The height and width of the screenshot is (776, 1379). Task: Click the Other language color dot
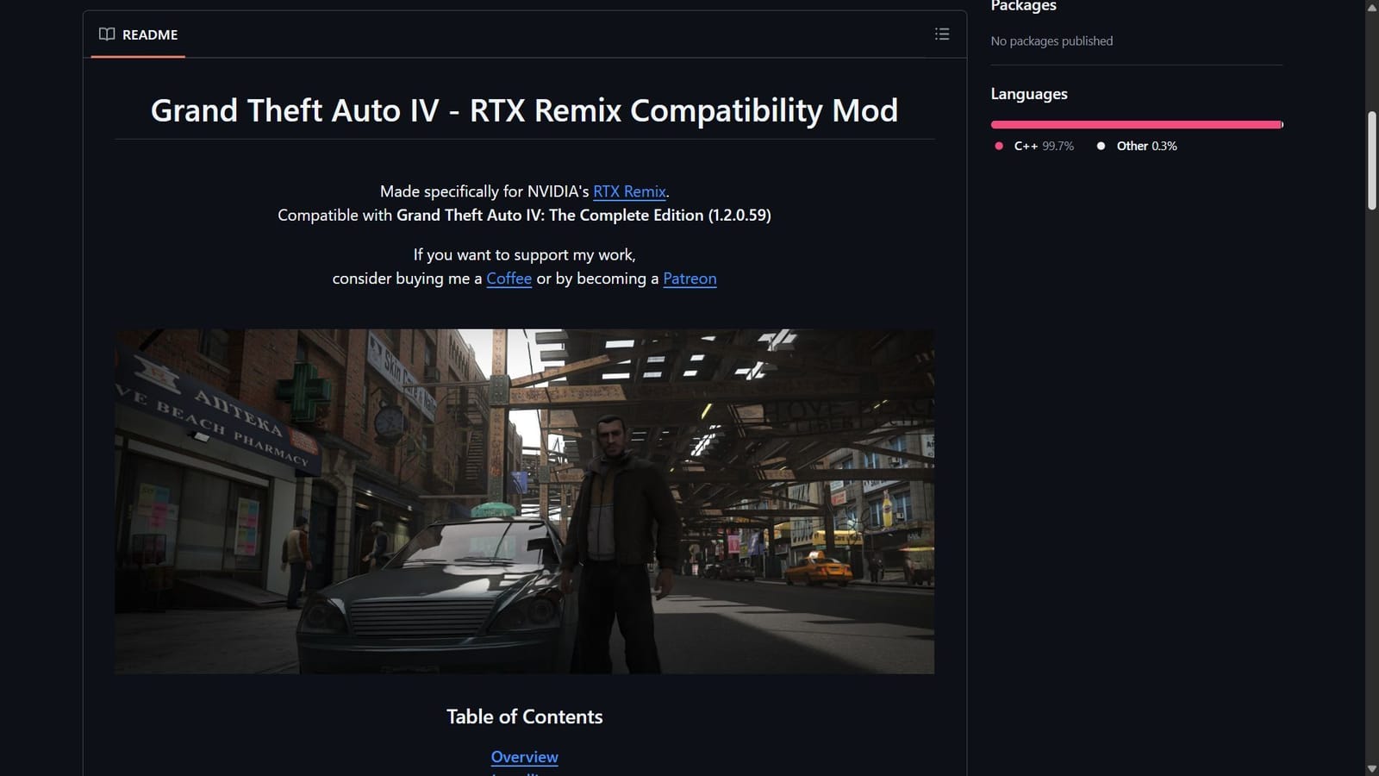[x=1101, y=146]
